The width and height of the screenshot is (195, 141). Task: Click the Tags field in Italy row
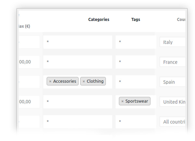[x=135, y=42]
